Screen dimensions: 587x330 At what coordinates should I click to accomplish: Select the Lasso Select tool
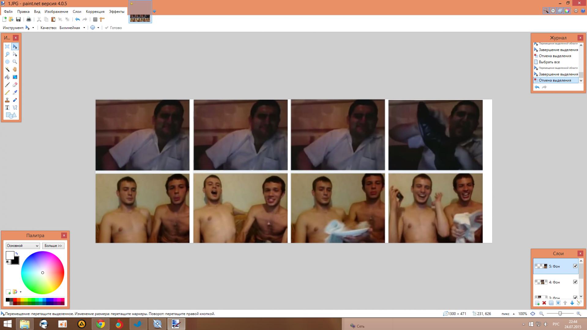(7, 54)
